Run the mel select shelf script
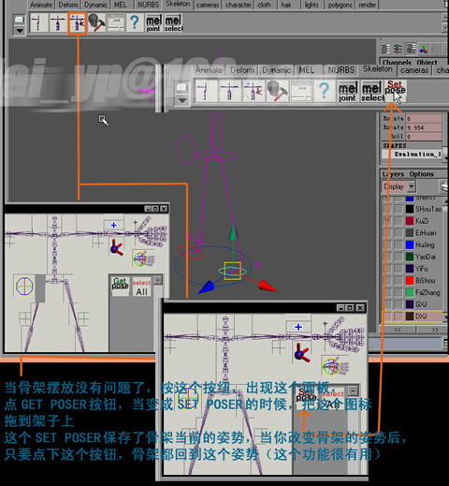The width and height of the screenshot is (449, 486). pos(174,23)
